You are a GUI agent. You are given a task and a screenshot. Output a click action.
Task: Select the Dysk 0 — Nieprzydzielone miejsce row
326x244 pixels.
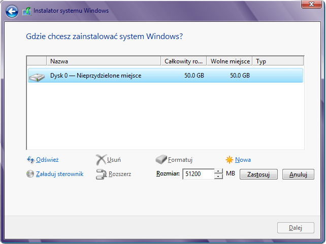(x=166, y=76)
